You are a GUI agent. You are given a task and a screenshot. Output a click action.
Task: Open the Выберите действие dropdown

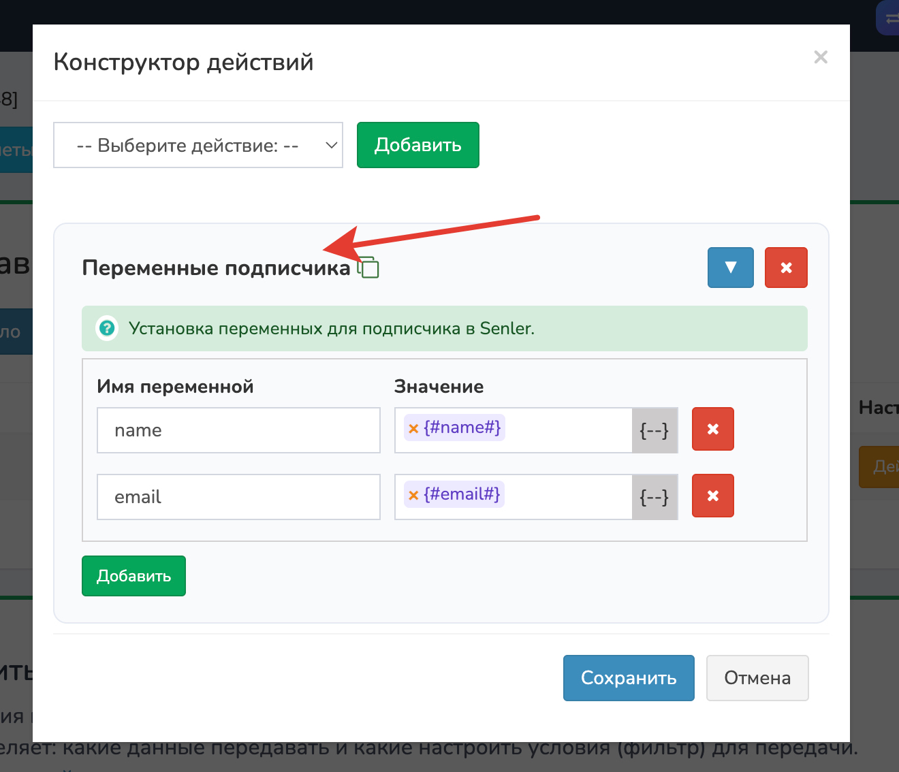198,145
